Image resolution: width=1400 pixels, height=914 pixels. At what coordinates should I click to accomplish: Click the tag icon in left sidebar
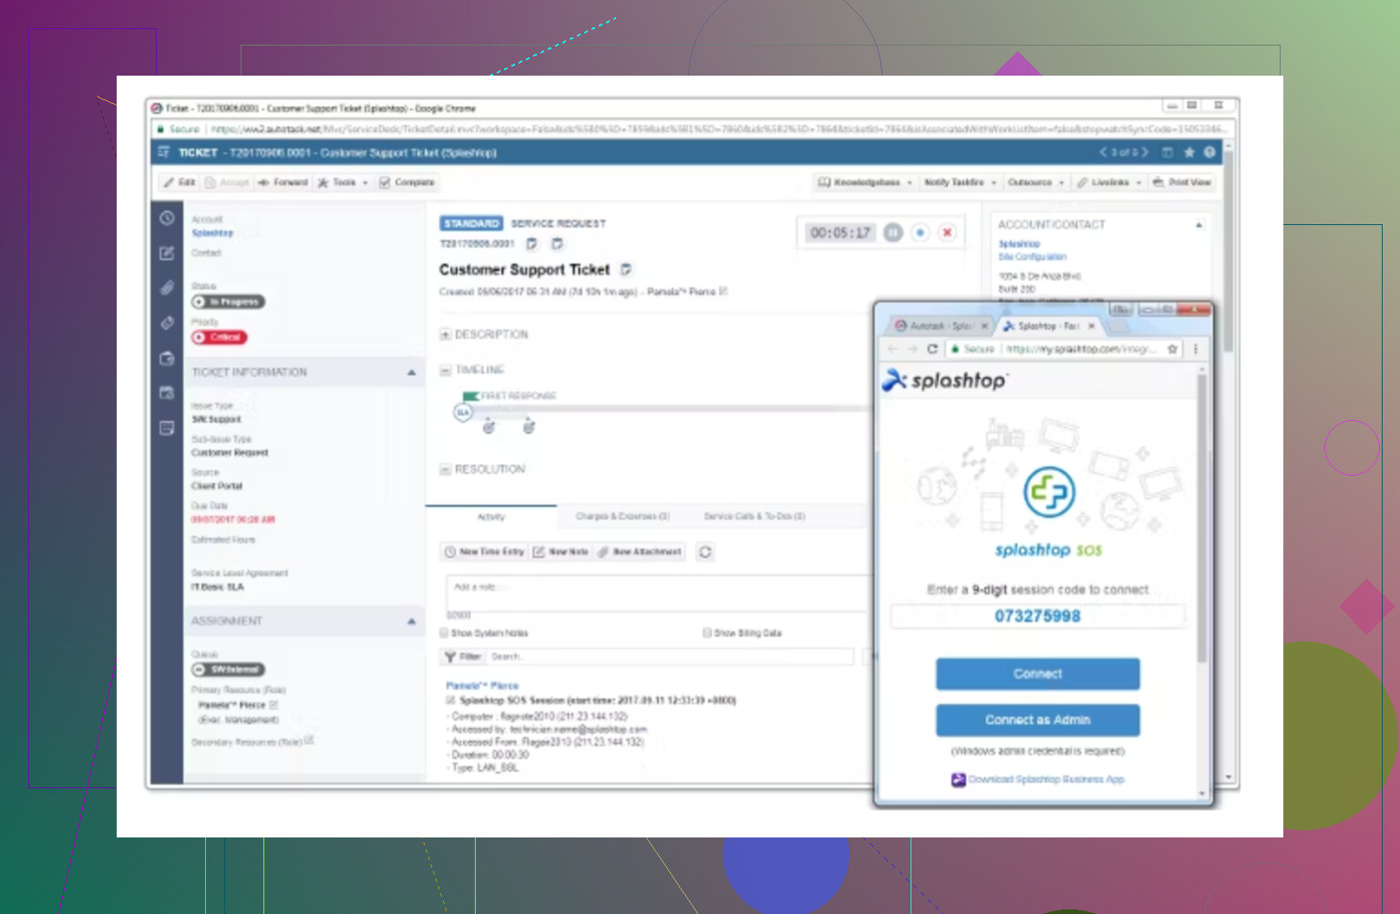(x=167, y=323)
